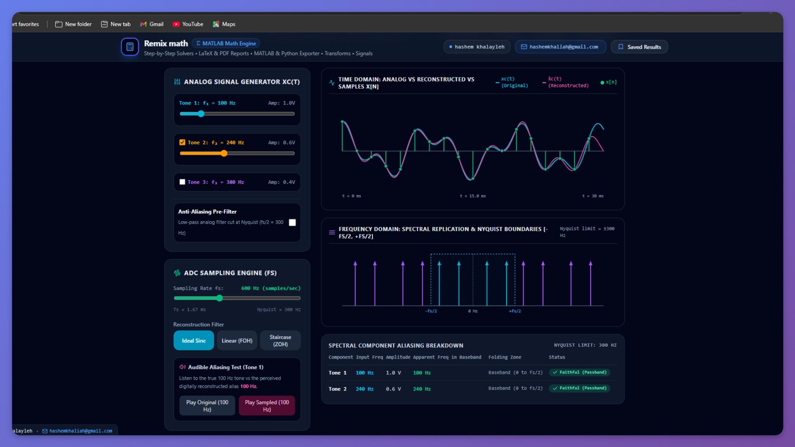
Task: Click the hashemkhaliah@gmail.com email pill in header
Action: click(561, 47)
